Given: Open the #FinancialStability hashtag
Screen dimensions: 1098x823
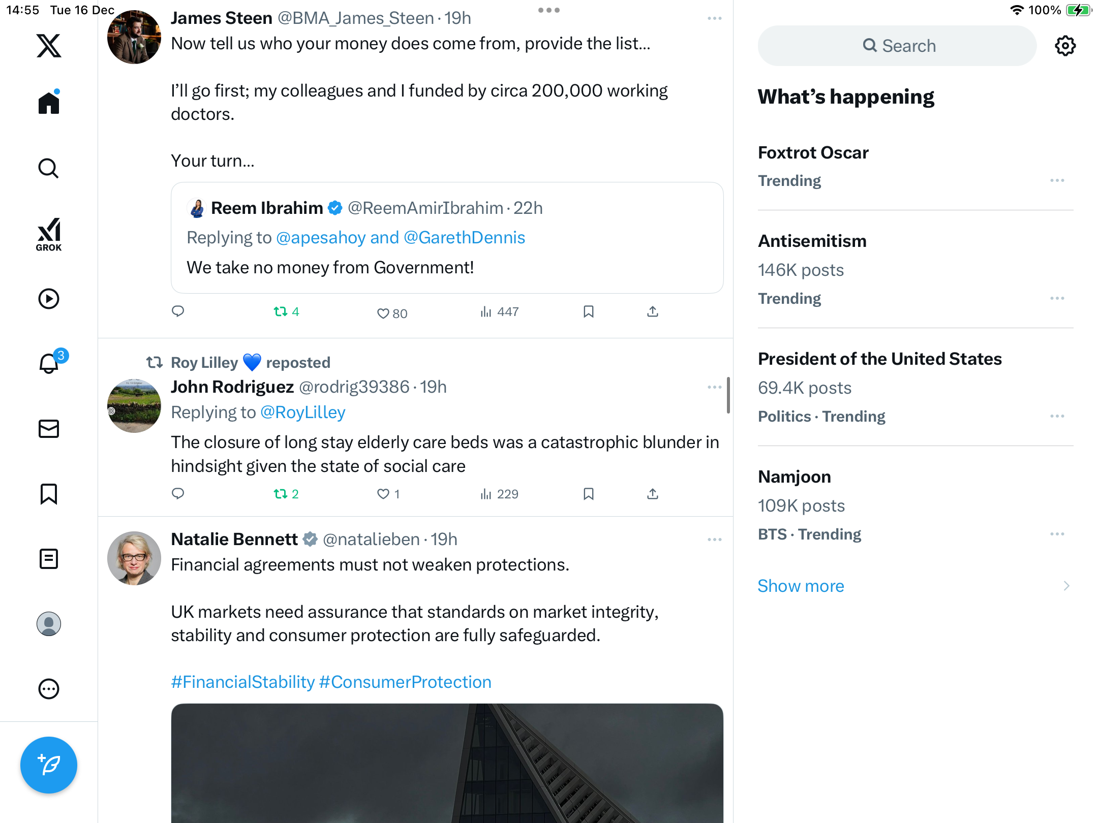Looking at the screenshot, I should pos(243,682).
